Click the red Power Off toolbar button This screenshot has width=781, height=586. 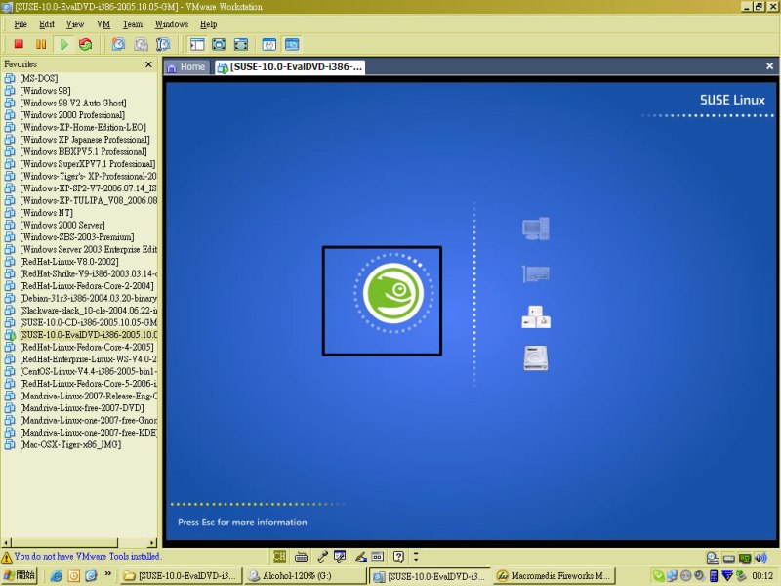(19, 44)
